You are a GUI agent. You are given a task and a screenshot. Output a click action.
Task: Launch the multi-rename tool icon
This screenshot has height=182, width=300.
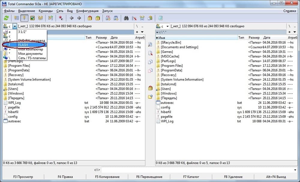(134, 18)
